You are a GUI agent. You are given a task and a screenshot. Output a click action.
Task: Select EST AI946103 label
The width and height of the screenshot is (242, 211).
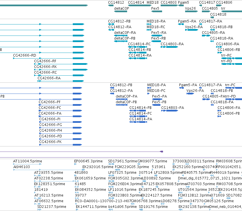pos(21,167)
